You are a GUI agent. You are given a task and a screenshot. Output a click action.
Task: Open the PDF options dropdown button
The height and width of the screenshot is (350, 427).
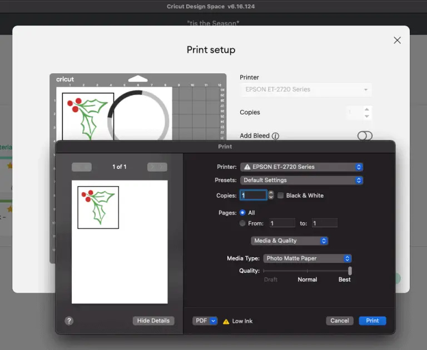205,321
